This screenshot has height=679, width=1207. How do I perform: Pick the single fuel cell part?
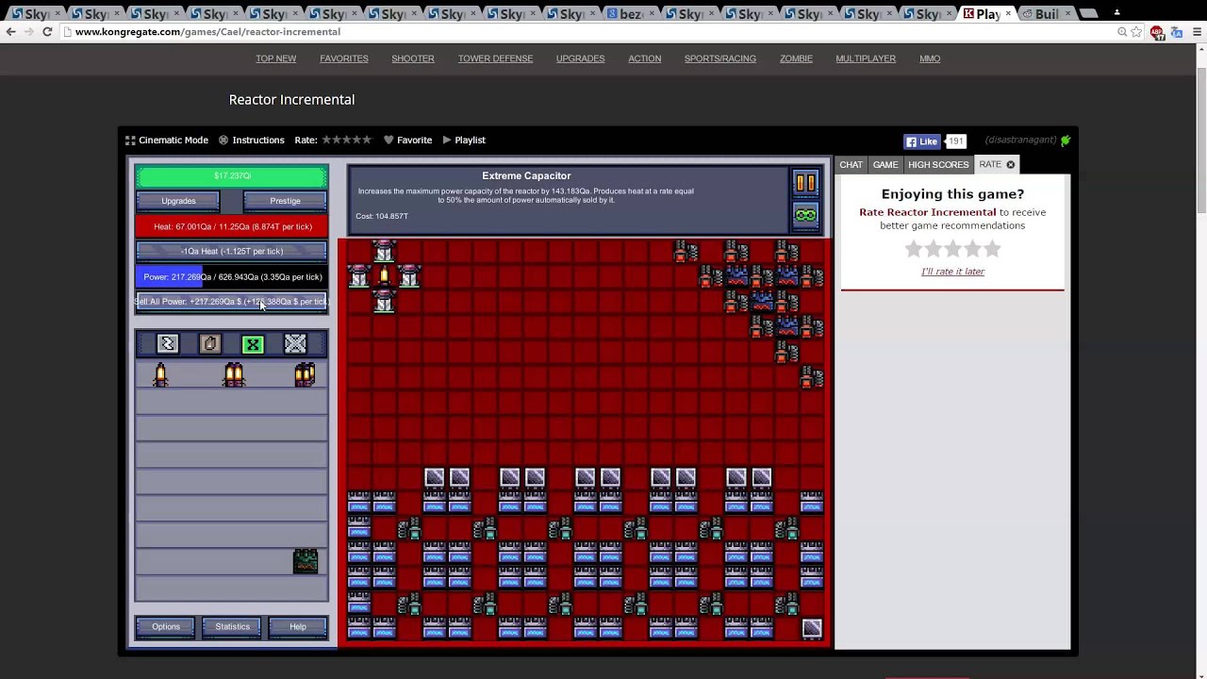(160, 375)
